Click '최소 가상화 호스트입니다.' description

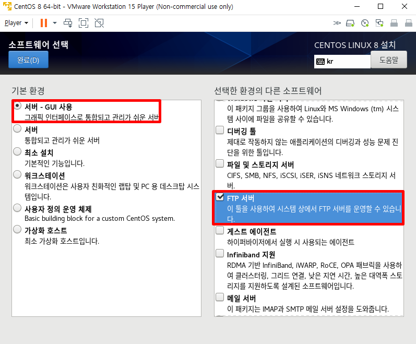62,241
